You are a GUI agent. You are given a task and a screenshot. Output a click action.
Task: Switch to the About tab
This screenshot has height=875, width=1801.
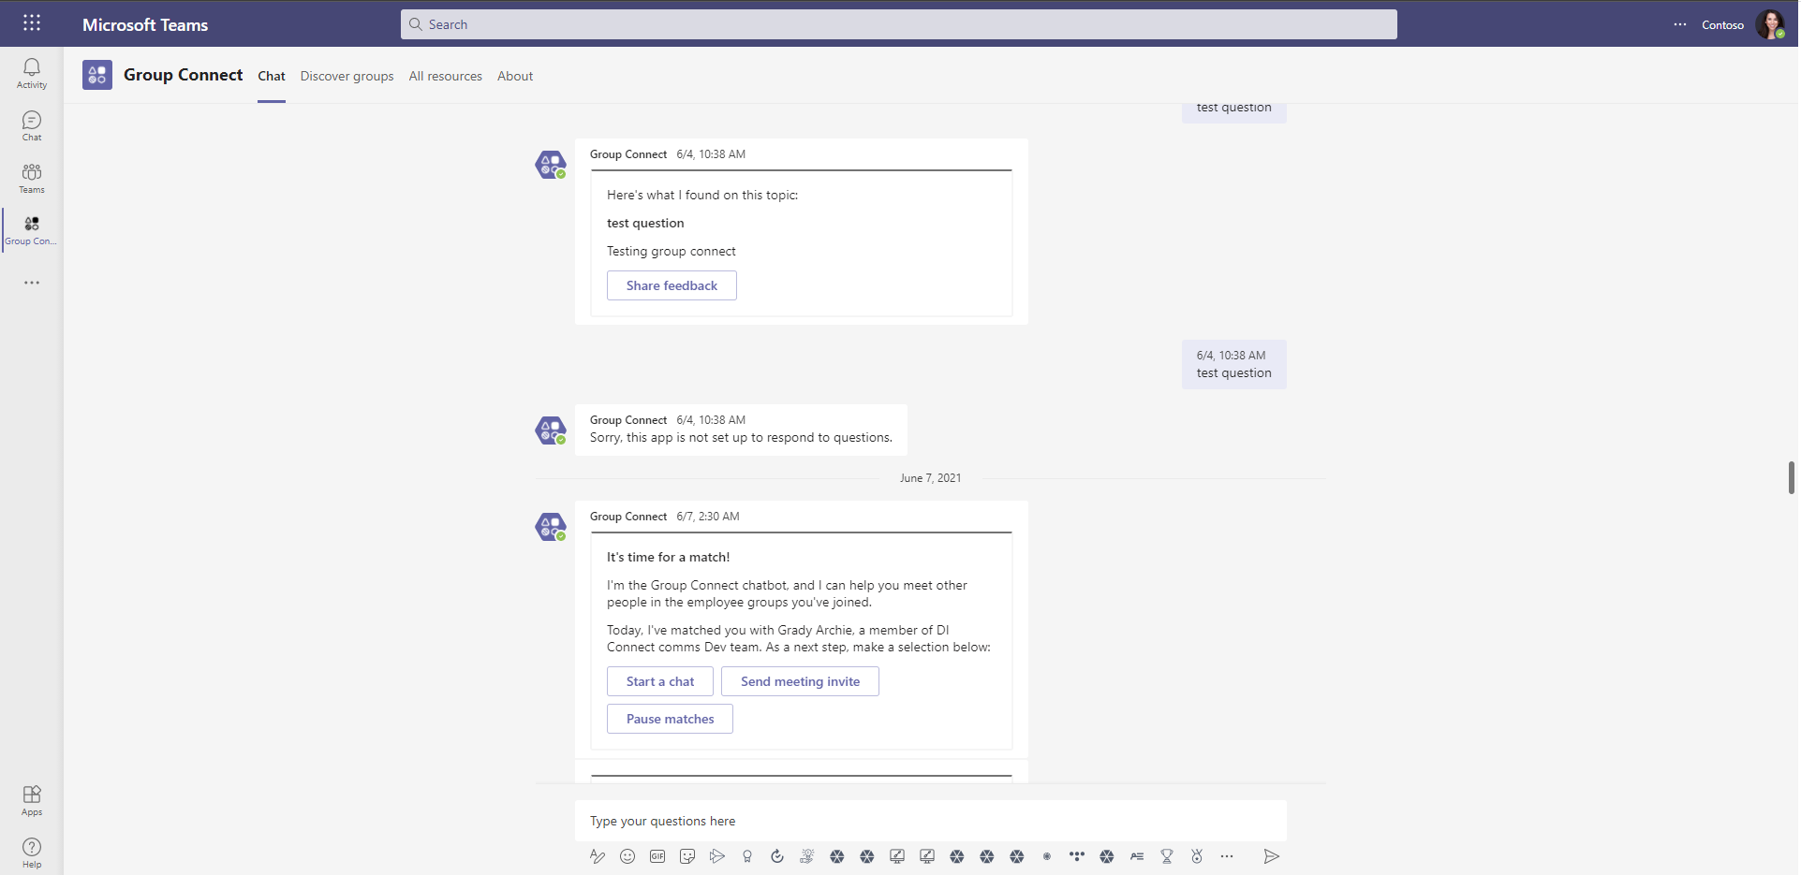click(515, 77)
